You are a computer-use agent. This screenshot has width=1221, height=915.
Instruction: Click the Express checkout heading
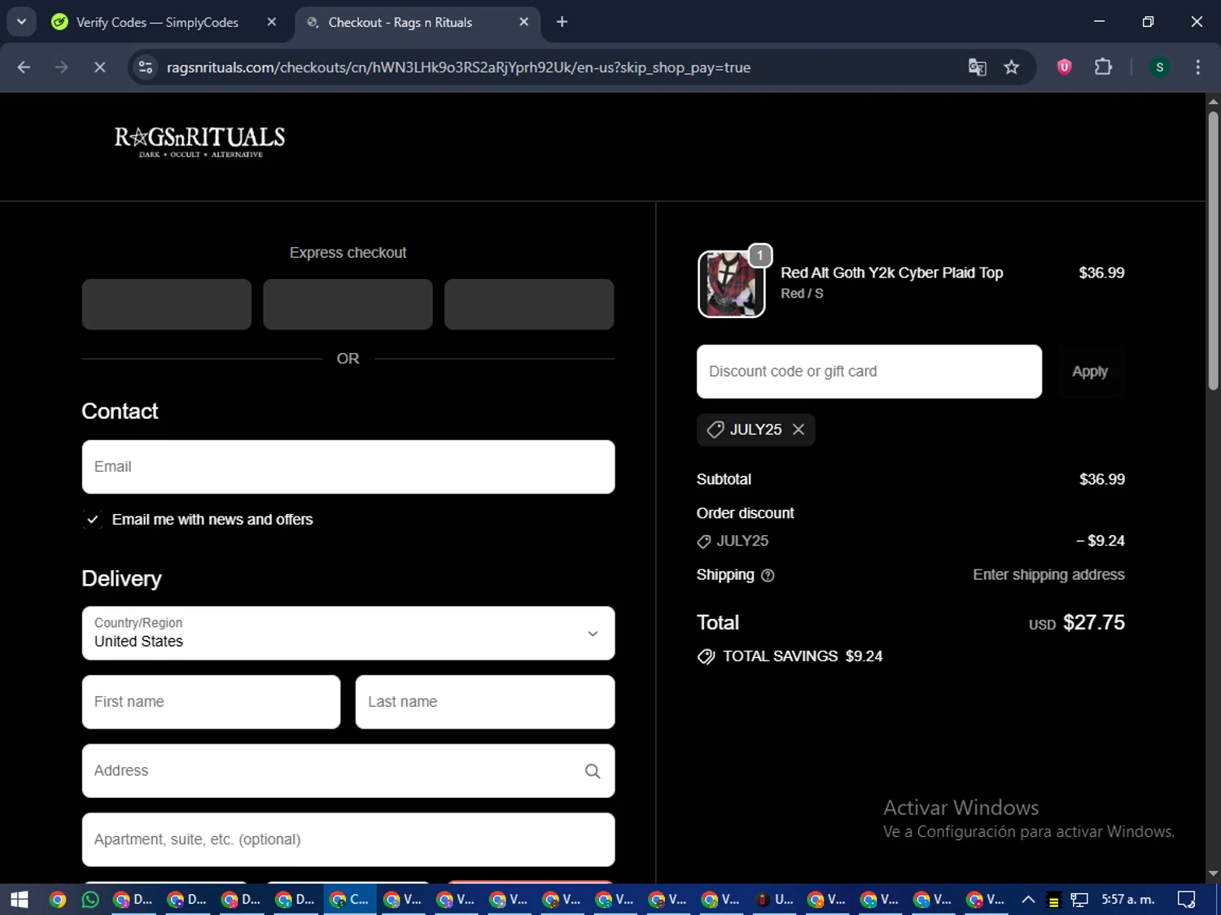pos(348,253)
